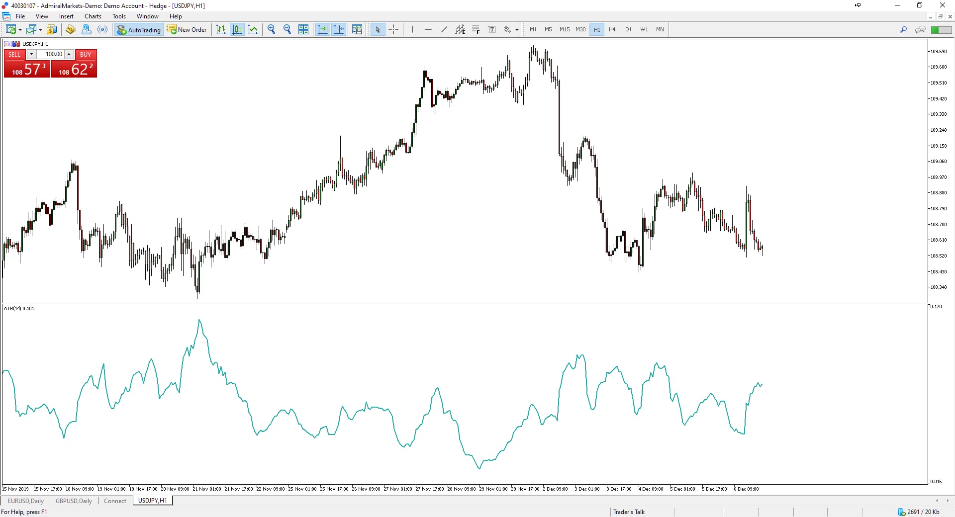Select the D1 daily timeframe

[x=628, y=30]
